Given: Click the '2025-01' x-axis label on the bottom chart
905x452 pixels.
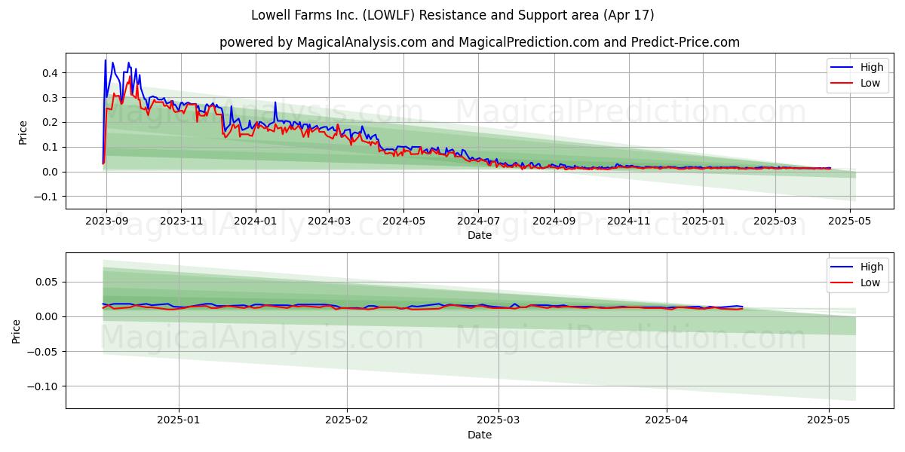Looking at the screenshot, I should pyautogui.click(x=179, y=421).
